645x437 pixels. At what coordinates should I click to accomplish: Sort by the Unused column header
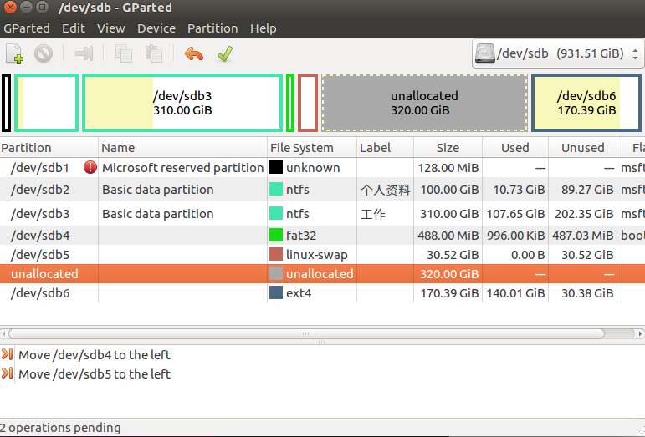582,147
